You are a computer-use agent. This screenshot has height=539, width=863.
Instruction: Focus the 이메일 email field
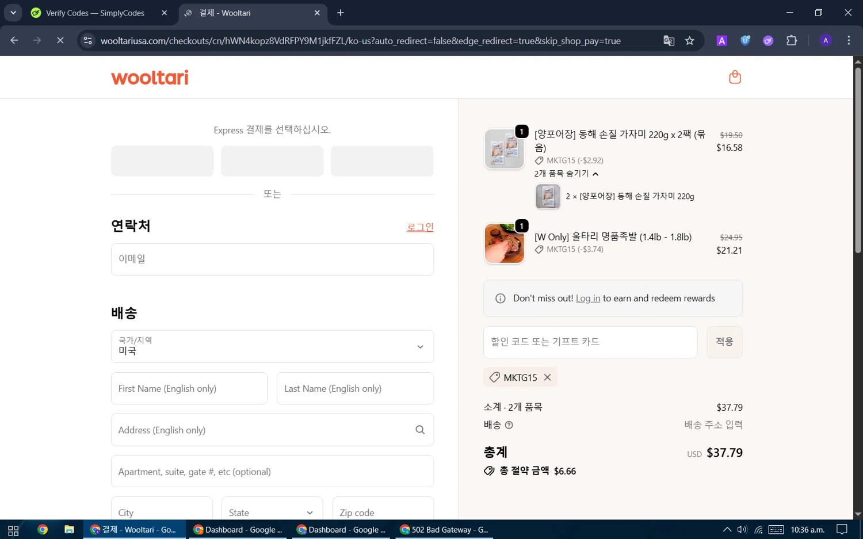click(x=272, y=259)
